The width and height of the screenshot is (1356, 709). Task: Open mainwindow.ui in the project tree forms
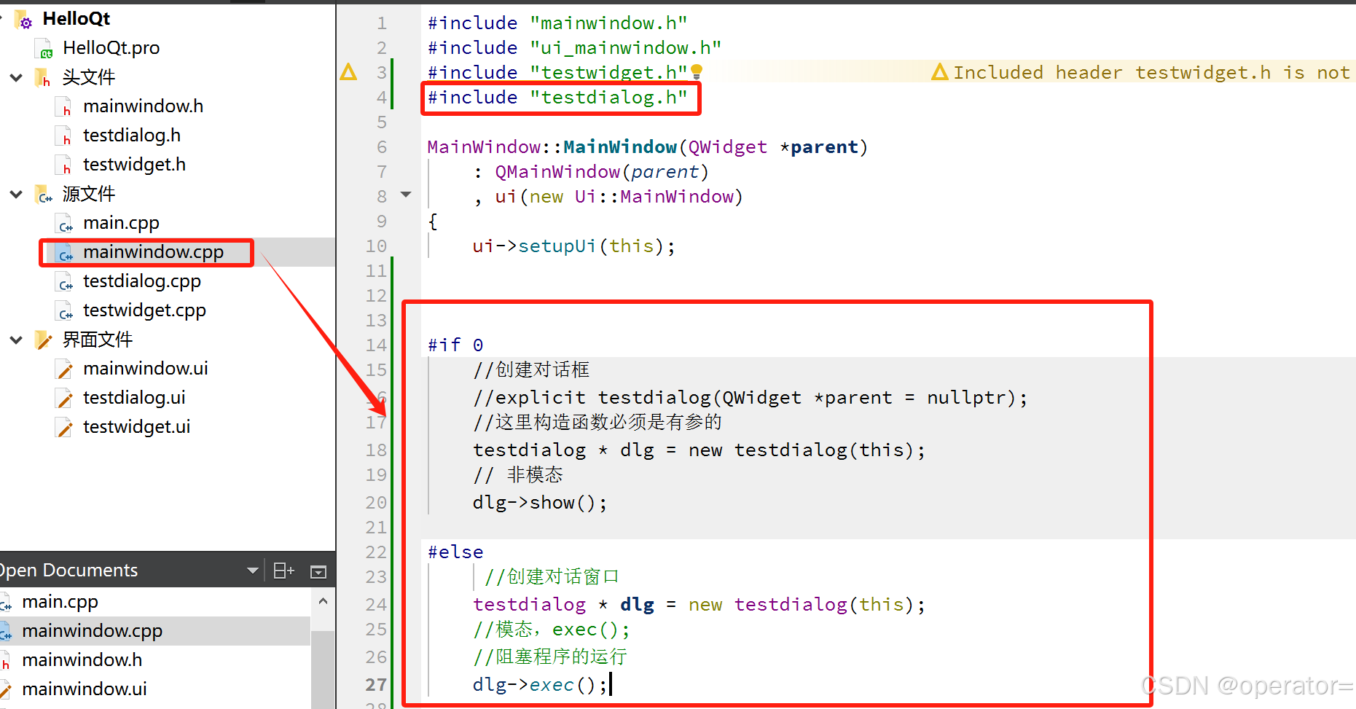pos(145,368)
